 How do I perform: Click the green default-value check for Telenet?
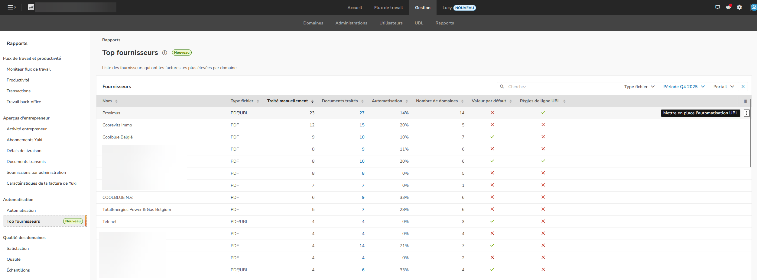pos(492,221)
